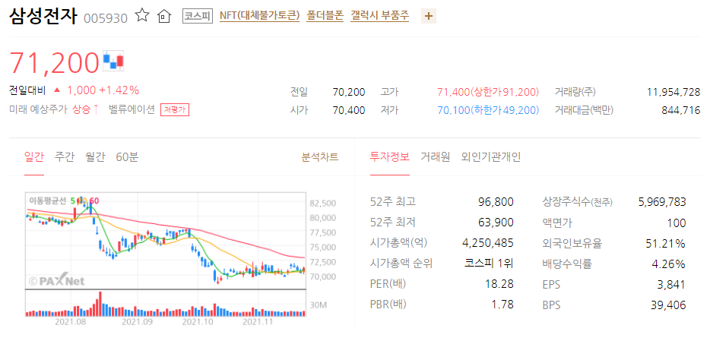Click the daily price candlestick chart
Viewport: 710px width, 341px height.
tap(166, 241)
